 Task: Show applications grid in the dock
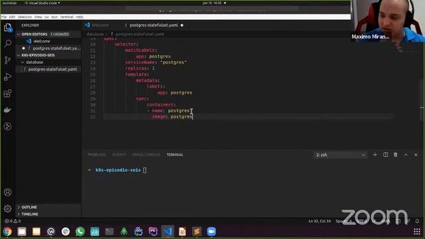pos(417,232)
